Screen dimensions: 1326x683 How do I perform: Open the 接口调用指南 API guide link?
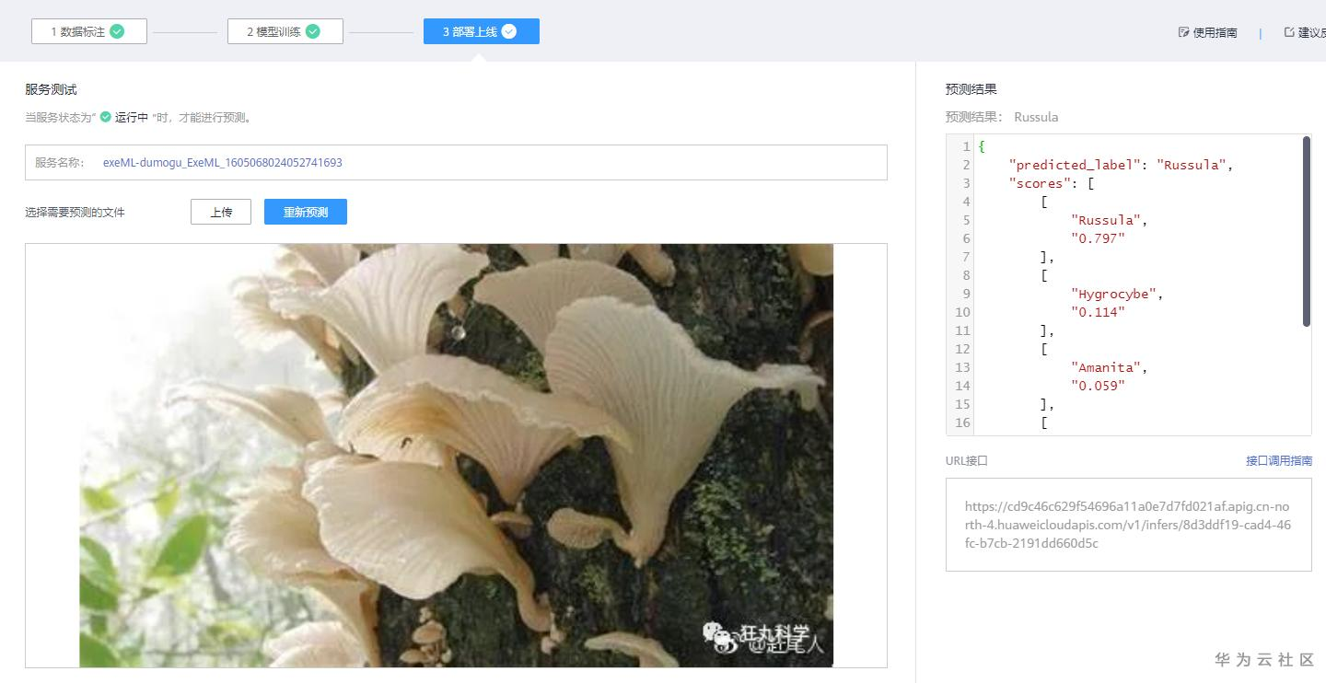pos(1278,460)
